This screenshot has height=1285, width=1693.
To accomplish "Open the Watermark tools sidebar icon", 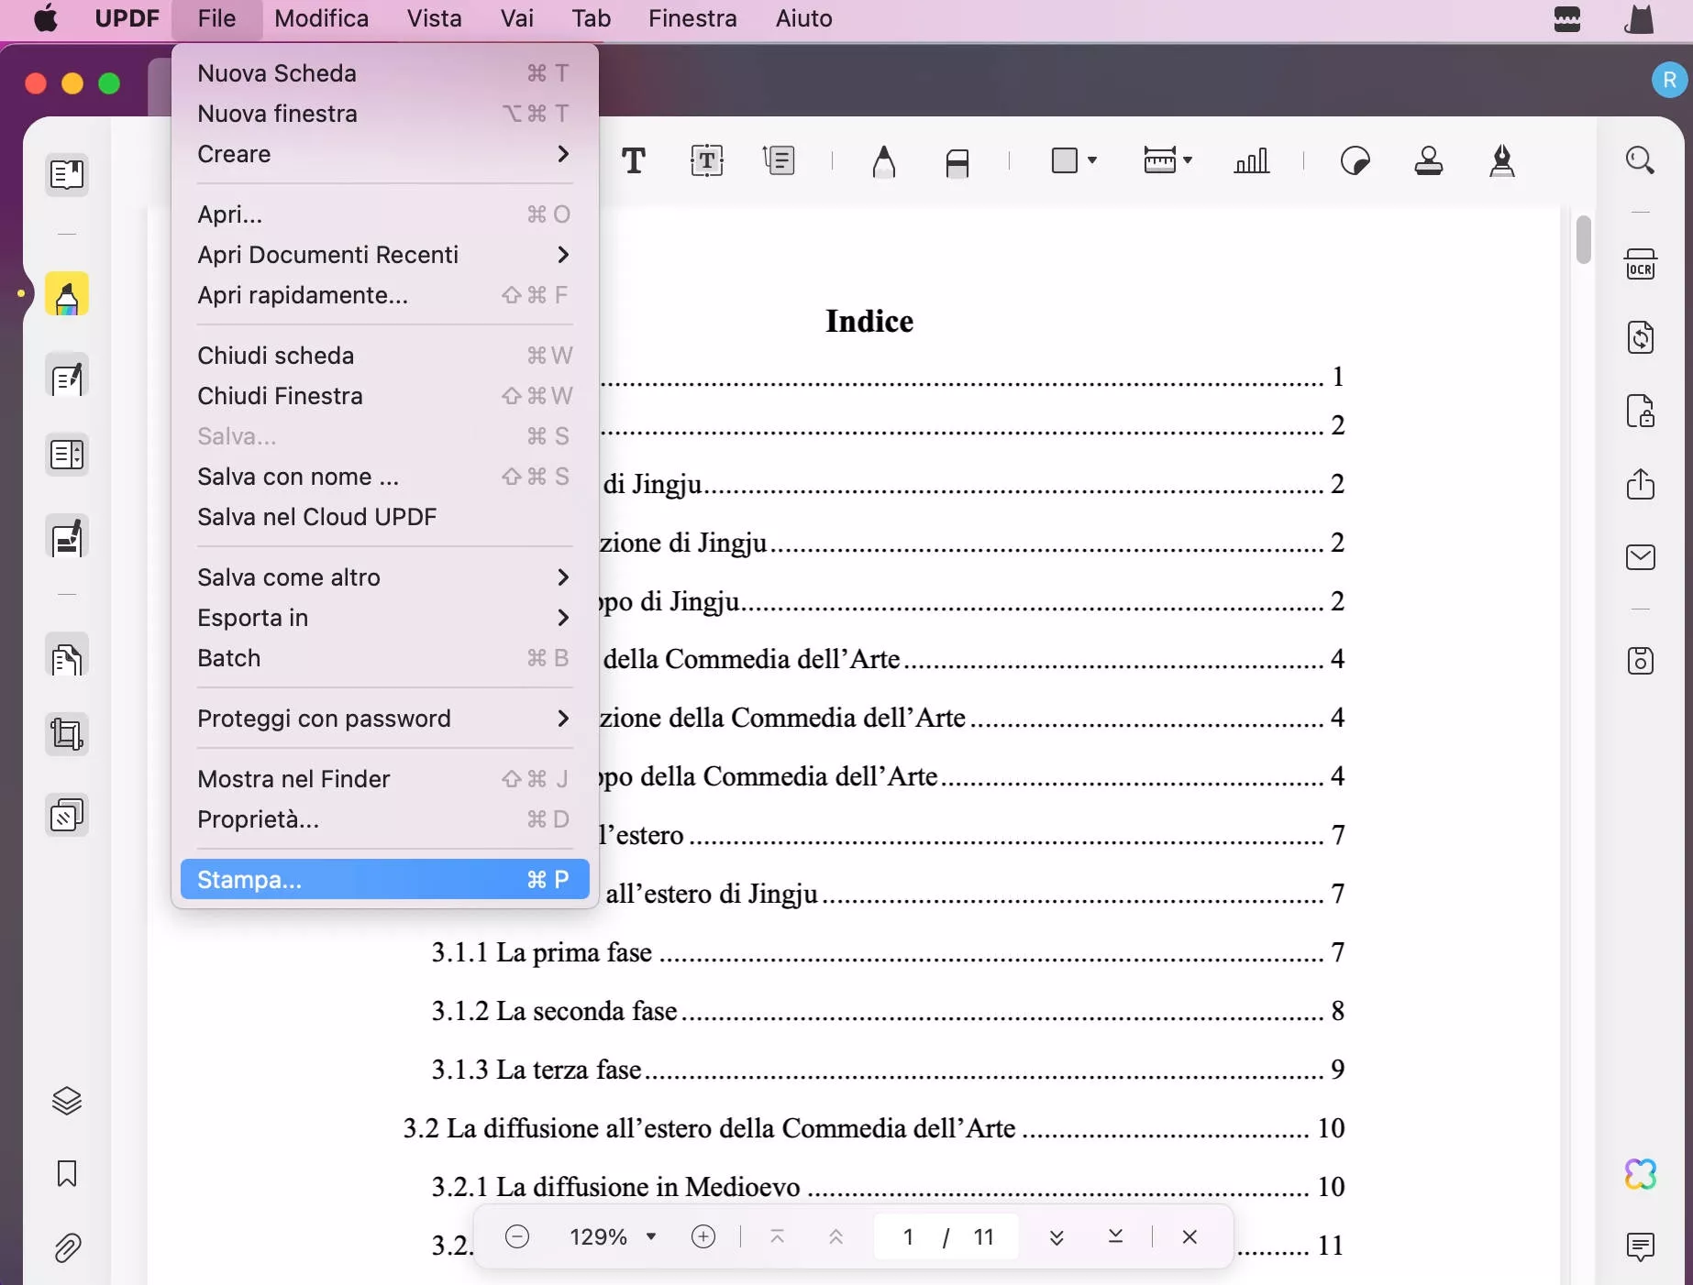I will pos(67,815).
